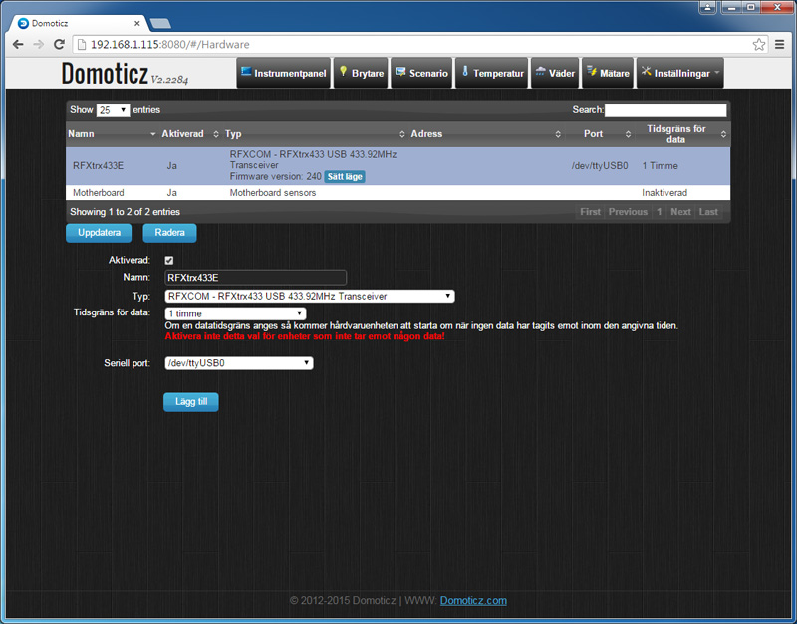The width and height of the screenshot is (797, 624).
Task: Click the Lägg till add button
Action: tap(191, 402)
